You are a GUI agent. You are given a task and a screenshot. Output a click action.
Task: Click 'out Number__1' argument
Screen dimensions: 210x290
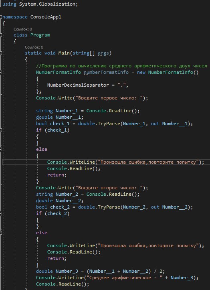pos(170,124)
